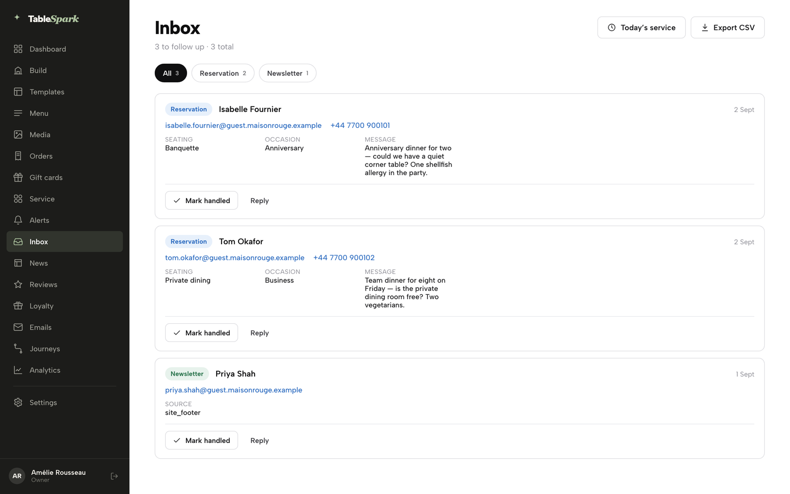Click the Analytics chart icon
The width and height of the screenshot is (790, 494).
18,370
